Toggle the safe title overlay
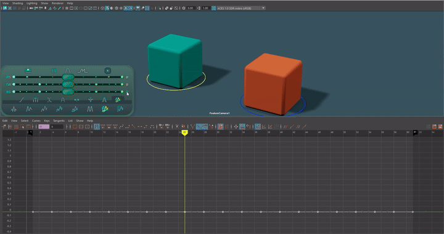 click(x=95, y=8)
